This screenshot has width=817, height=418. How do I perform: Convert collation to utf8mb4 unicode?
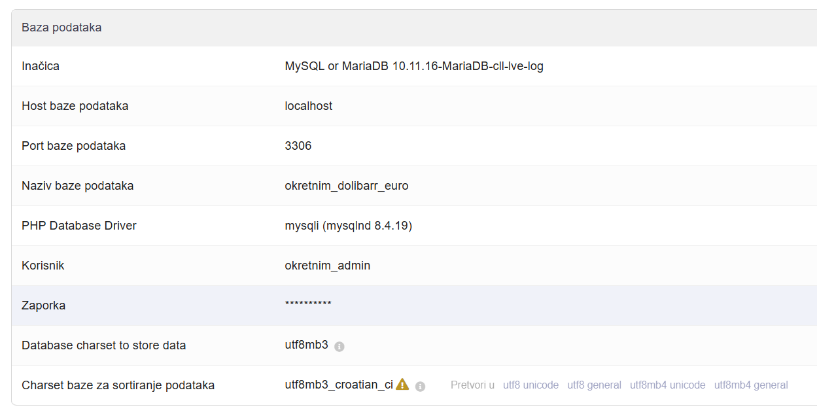667,385
